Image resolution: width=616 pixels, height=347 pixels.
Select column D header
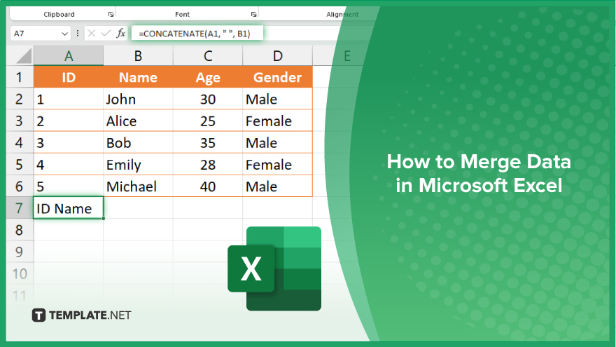pyautogui.click(x=277, y=55)
